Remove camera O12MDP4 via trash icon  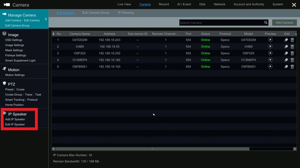pos(292,60)
